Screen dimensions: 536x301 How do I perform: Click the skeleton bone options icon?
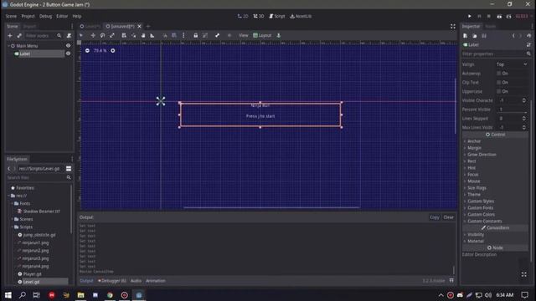point(218,35)
